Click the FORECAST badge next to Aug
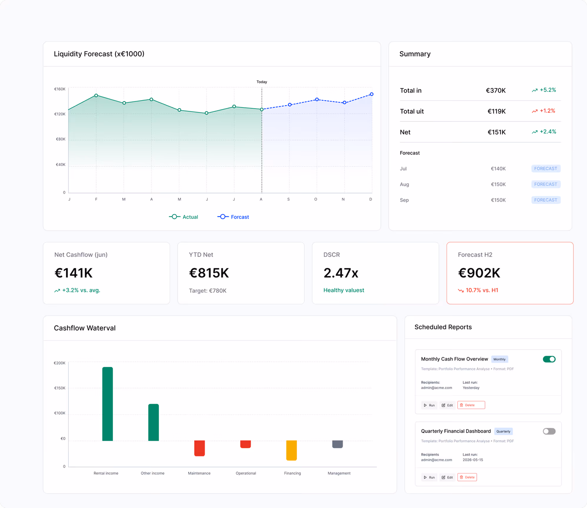The height and width of the screenshot is (508, 587). (x=546, y=184)
